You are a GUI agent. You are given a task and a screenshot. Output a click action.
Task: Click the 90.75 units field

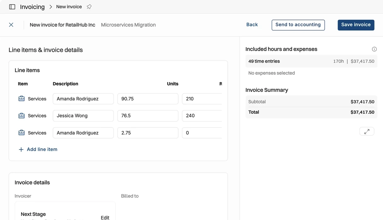(148, 99)
